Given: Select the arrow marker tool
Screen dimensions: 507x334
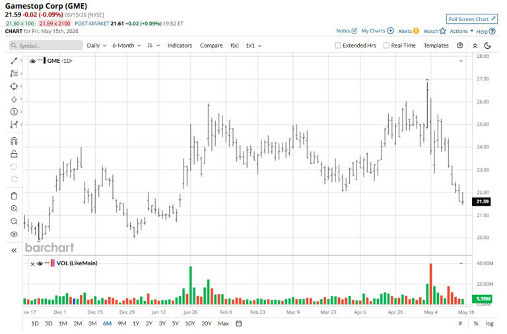Looking at the screenshot, I should point(14,99).
